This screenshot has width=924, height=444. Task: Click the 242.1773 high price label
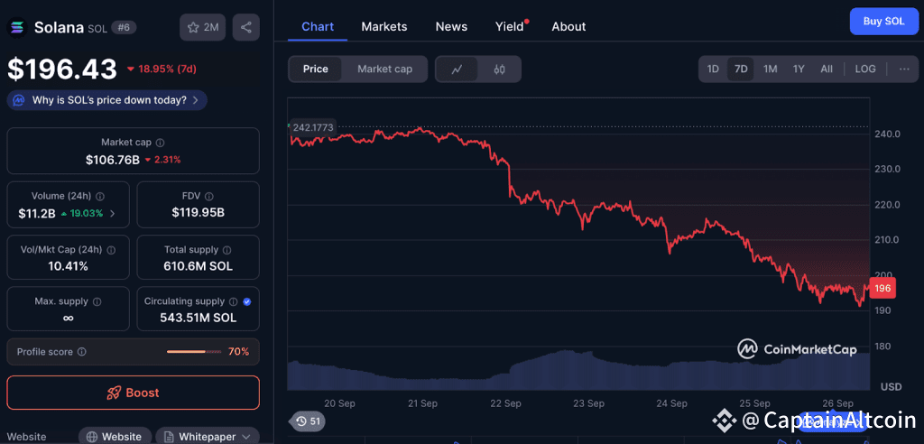pyautogui.click(x=313, y=126)
